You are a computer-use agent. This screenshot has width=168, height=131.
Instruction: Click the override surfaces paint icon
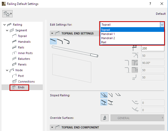104,118
